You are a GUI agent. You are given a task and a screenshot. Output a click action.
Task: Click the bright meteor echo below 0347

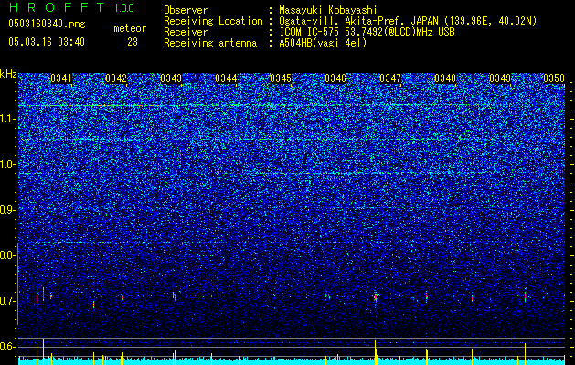point(375,297)
